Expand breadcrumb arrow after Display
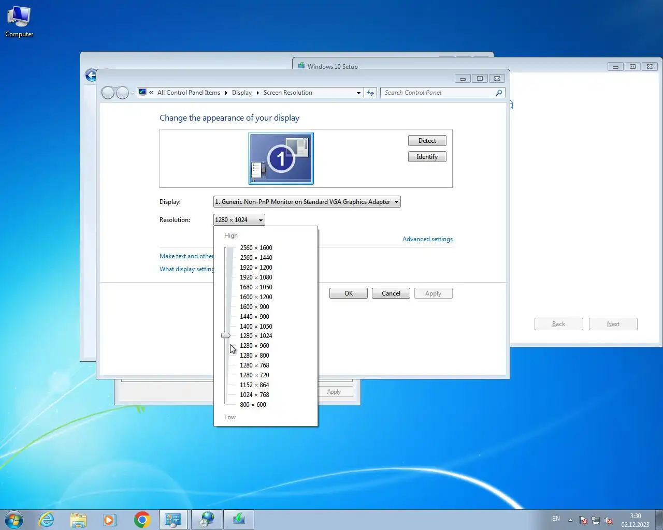This screenshot has width=663, height=530. 257,93
